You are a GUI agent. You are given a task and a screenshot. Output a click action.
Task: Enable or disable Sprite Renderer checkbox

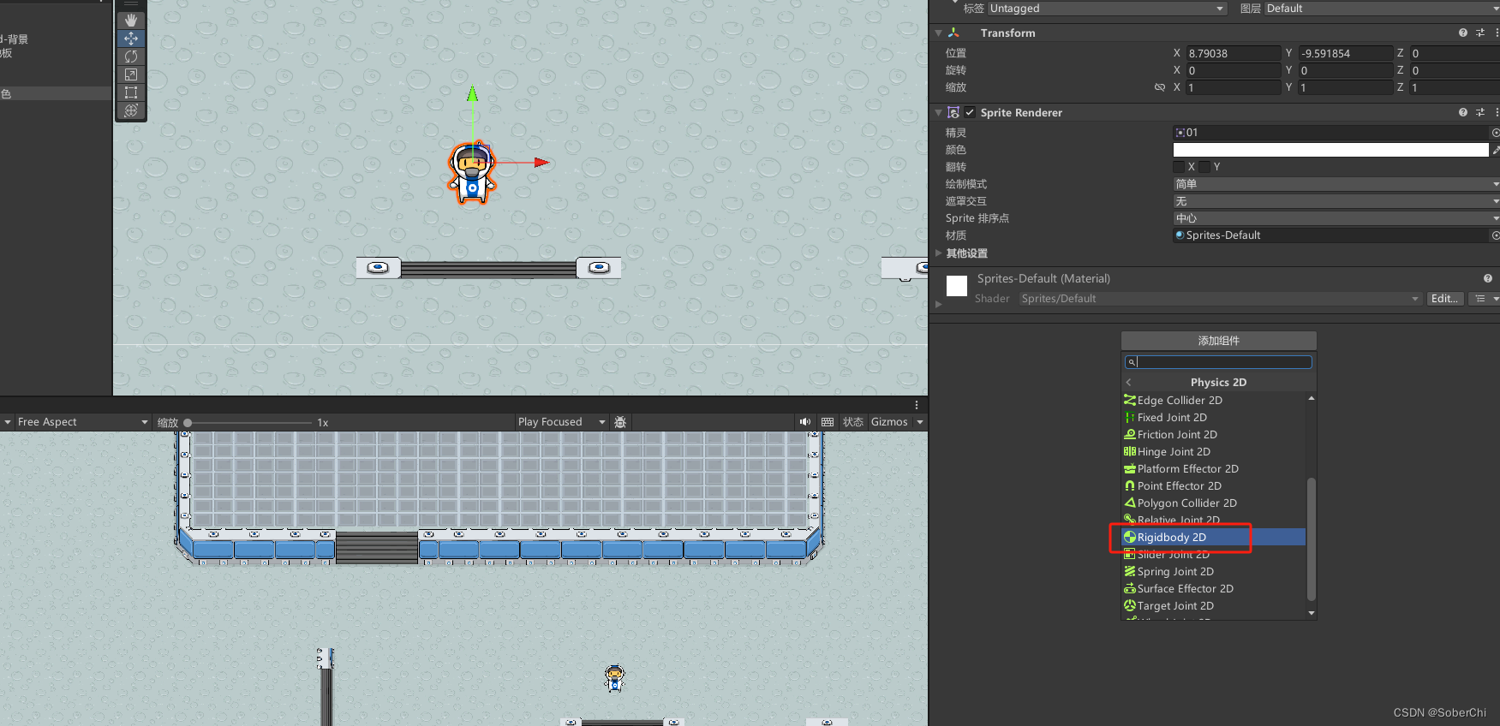[x=970, y=112]
